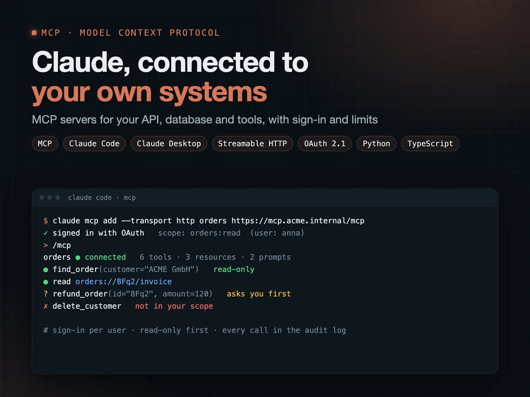530x397 pixels.
Task: Click green dot beside find_order
Action: pos(46,270)
